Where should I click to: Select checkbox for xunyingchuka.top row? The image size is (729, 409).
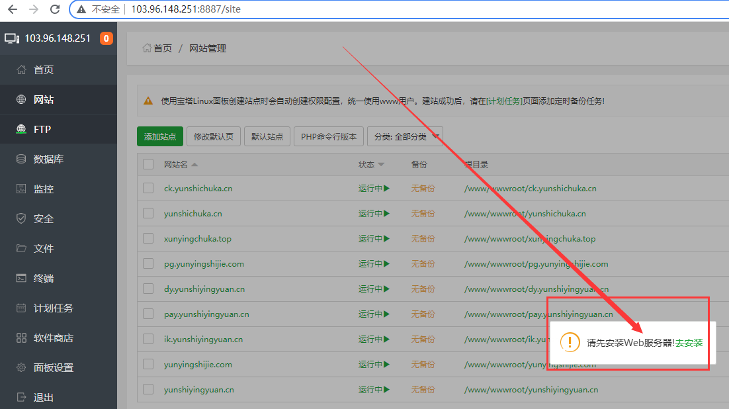148,239
